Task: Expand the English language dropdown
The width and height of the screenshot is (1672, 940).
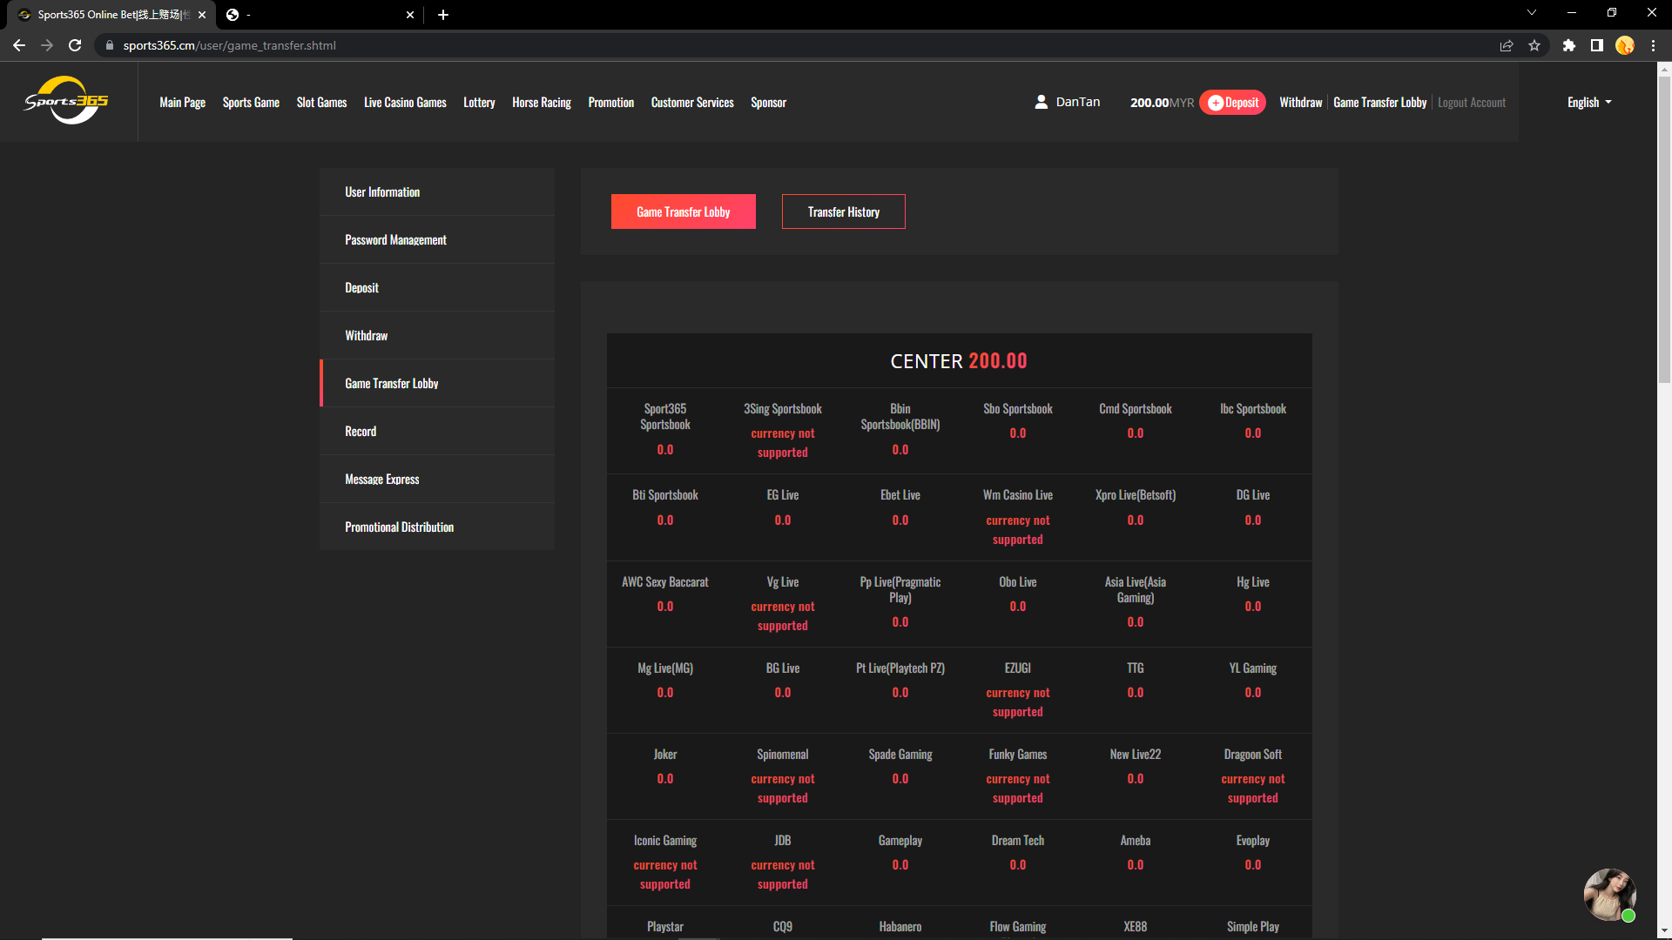Action: [1589, 102]
